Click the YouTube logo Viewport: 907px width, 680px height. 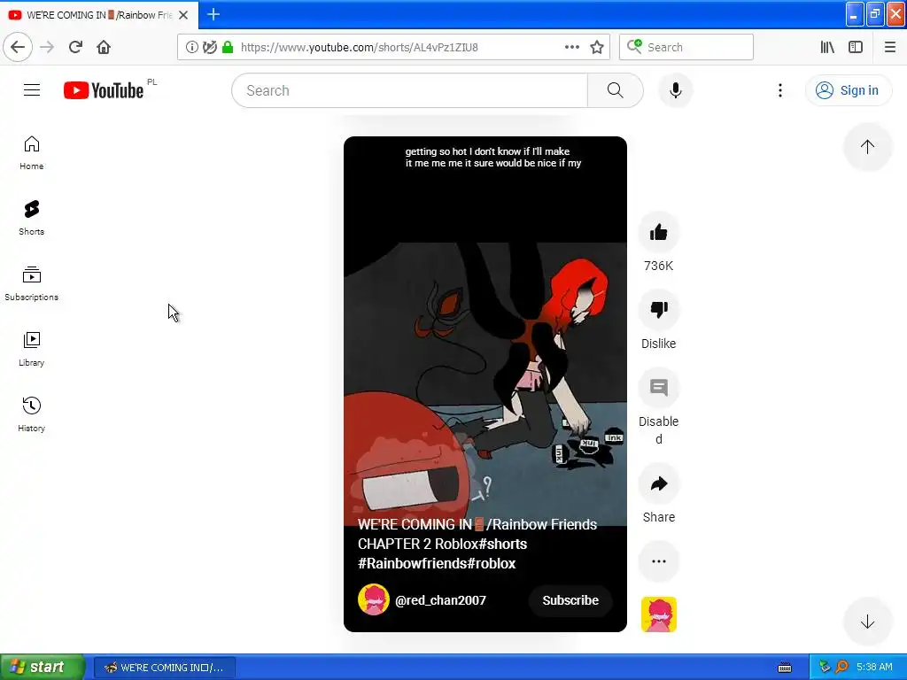(105, 90)
